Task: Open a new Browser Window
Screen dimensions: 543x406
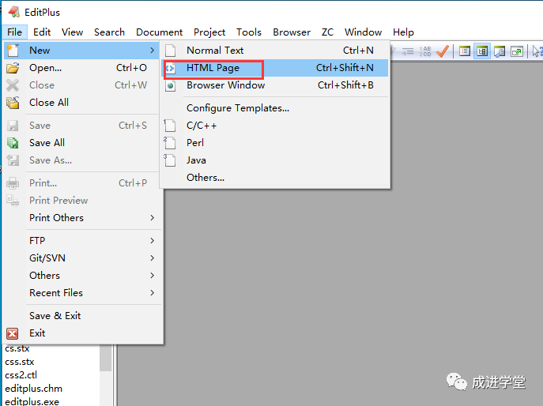Action: click(275, 85)
